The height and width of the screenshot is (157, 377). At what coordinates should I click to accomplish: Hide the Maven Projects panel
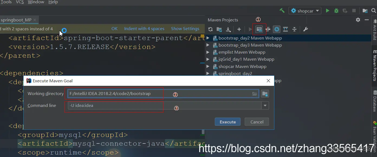(367, 20)
